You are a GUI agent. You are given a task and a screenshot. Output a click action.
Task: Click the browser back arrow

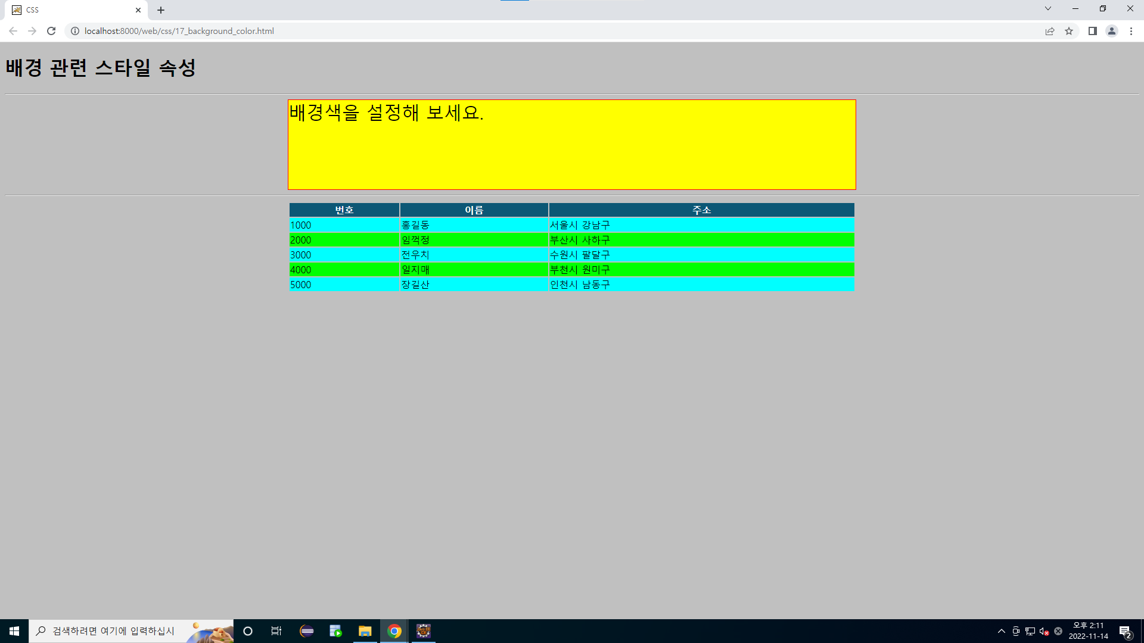(13, 31)
